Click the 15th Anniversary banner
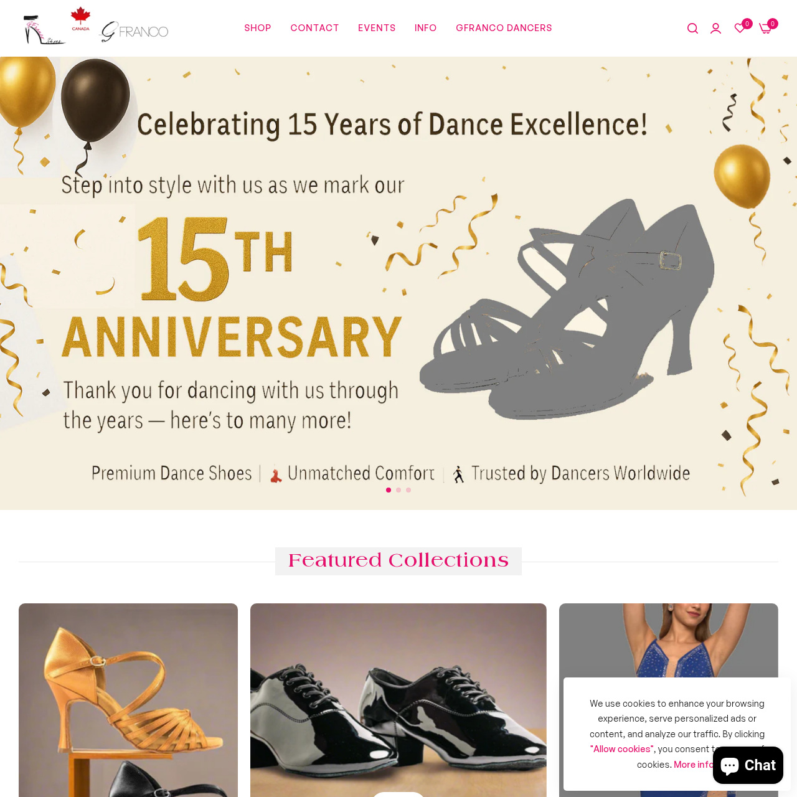 point(398,283)
